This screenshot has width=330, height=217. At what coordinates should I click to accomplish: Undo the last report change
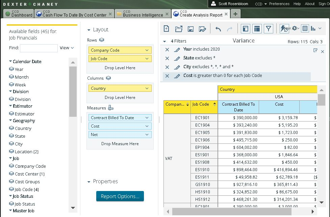coord(218,29)
